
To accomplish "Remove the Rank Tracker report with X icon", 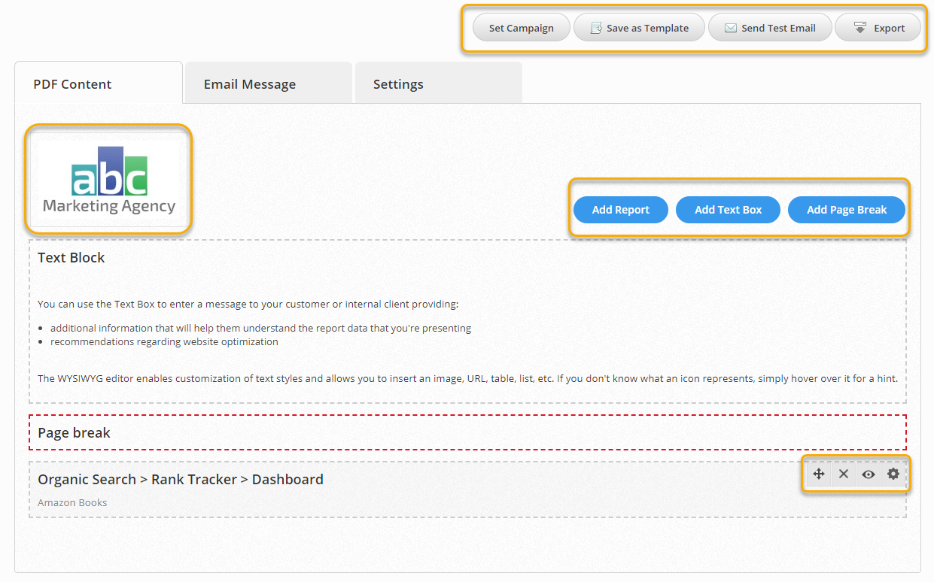I will (x=844, y=474).
